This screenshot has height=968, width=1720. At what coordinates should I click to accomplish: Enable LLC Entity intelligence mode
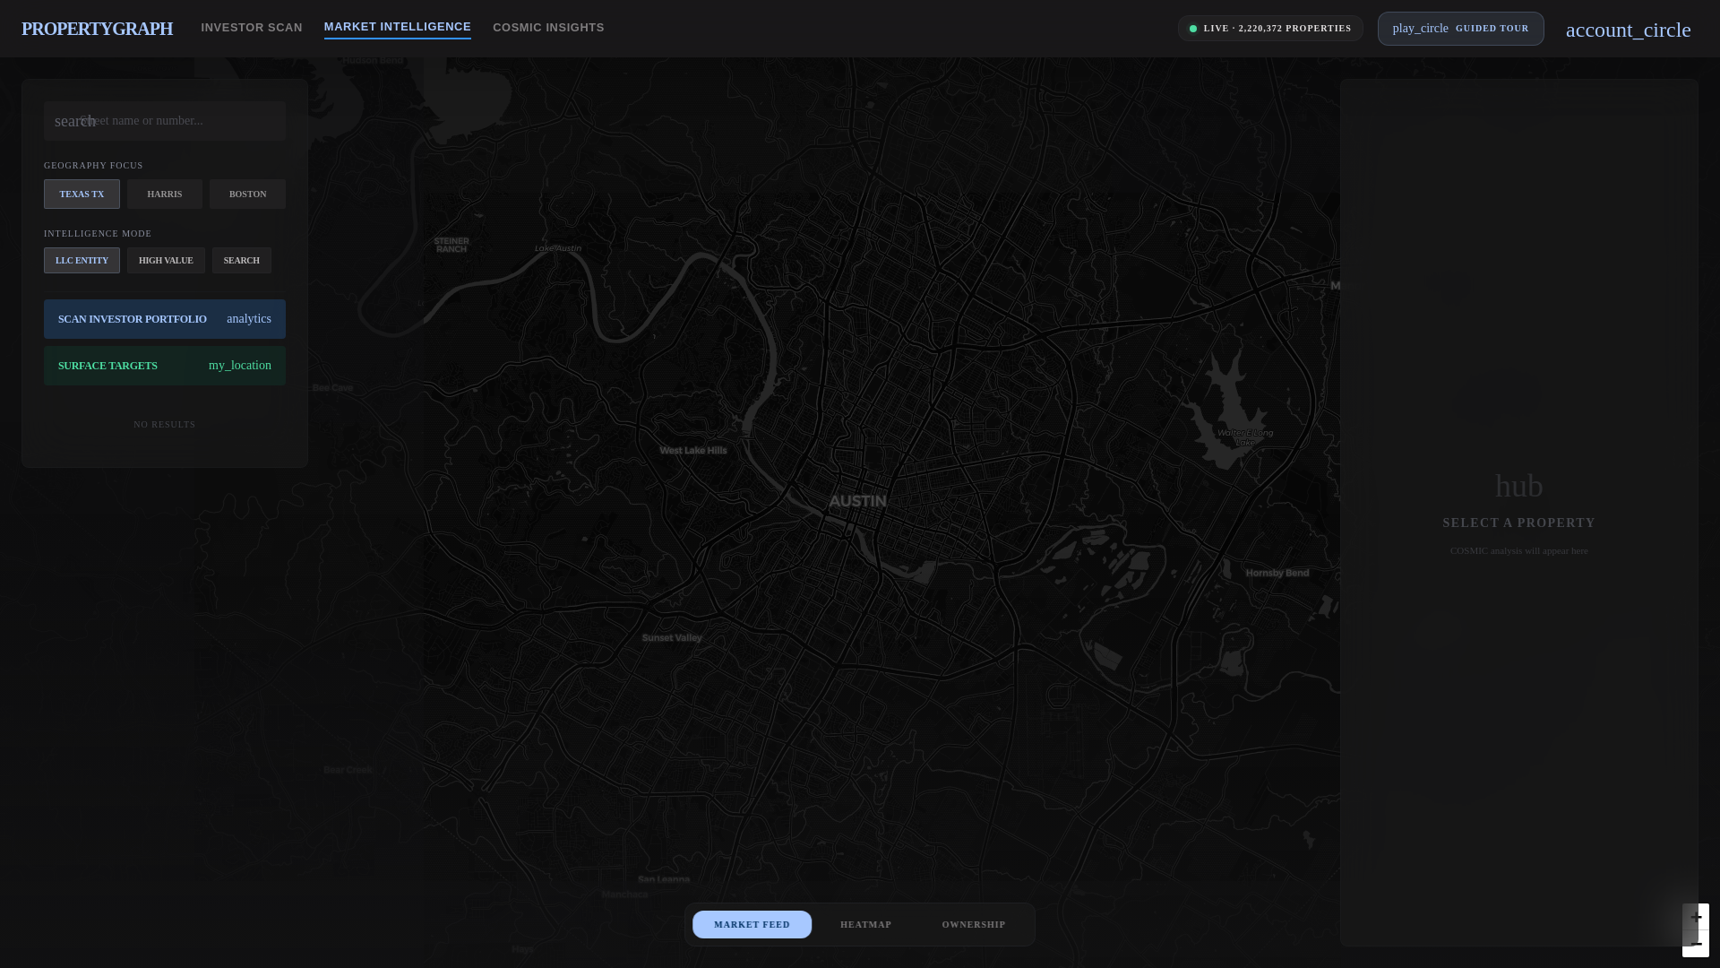(x=82, y=261)
